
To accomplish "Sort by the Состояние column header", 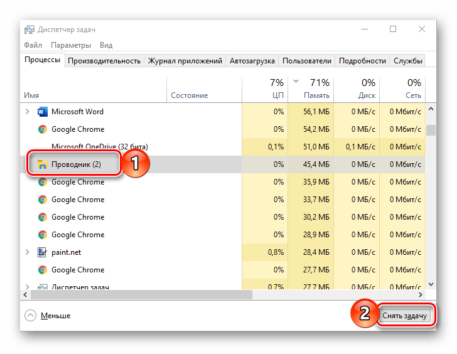I will (204, 90).
